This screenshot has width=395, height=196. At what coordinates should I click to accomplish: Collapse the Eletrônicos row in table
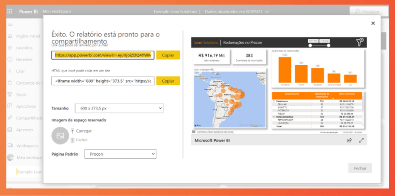tap(274, 101)
